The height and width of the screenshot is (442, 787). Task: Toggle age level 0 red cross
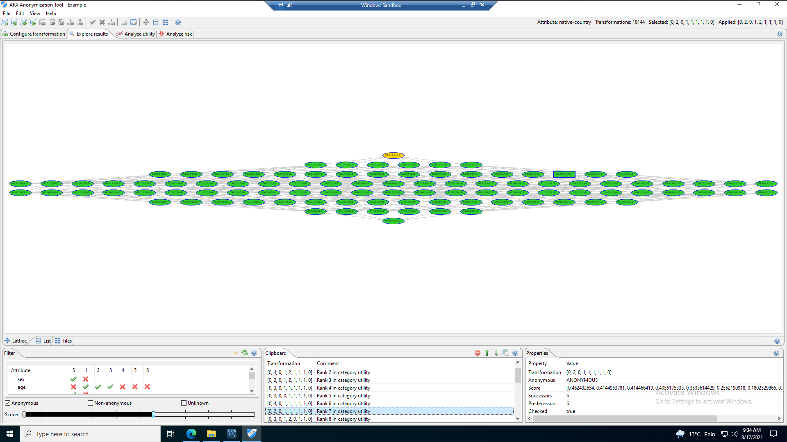click(73, 387)
